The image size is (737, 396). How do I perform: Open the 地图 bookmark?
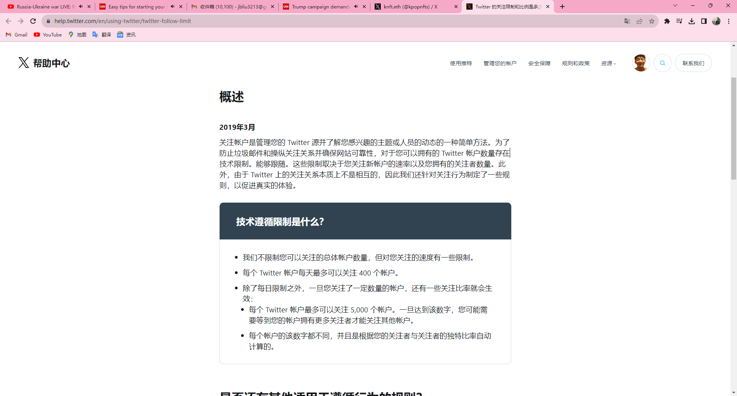[x=77, y=35]
